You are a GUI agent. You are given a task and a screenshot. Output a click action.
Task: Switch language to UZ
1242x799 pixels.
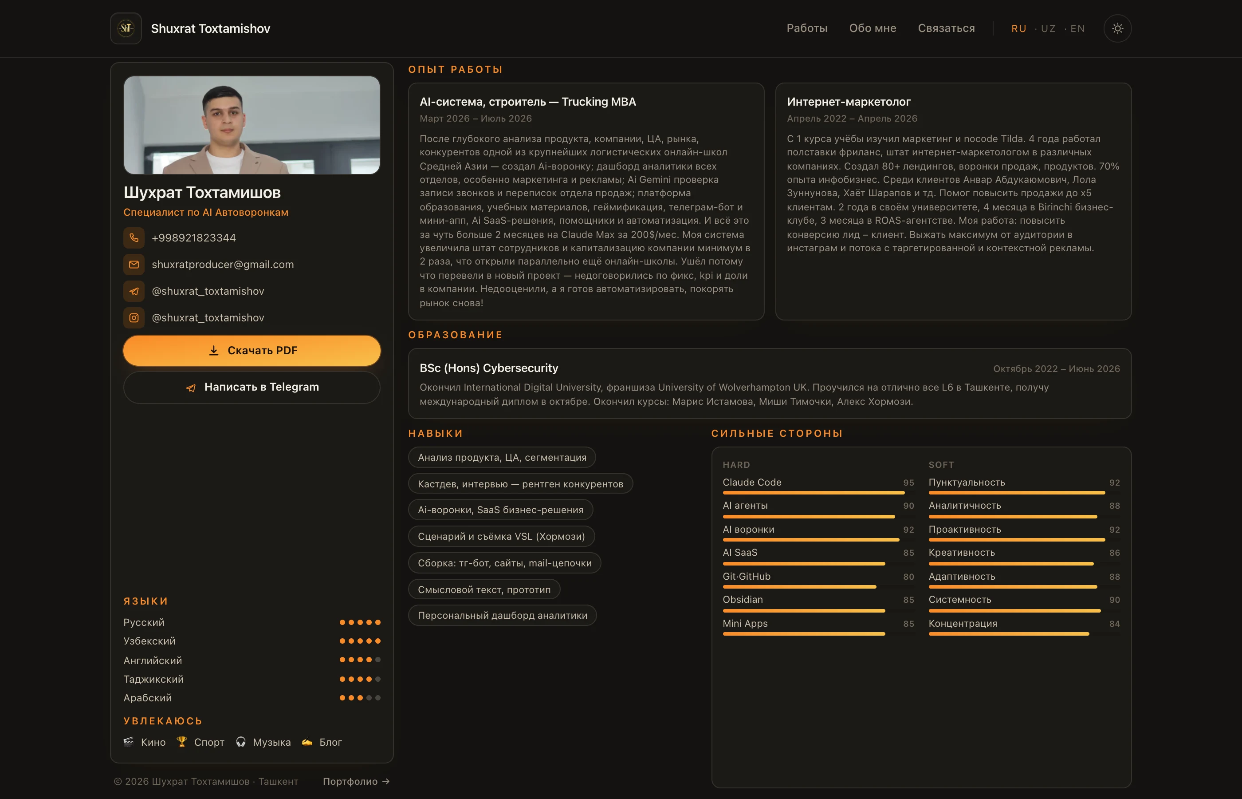pos(1048,28)
